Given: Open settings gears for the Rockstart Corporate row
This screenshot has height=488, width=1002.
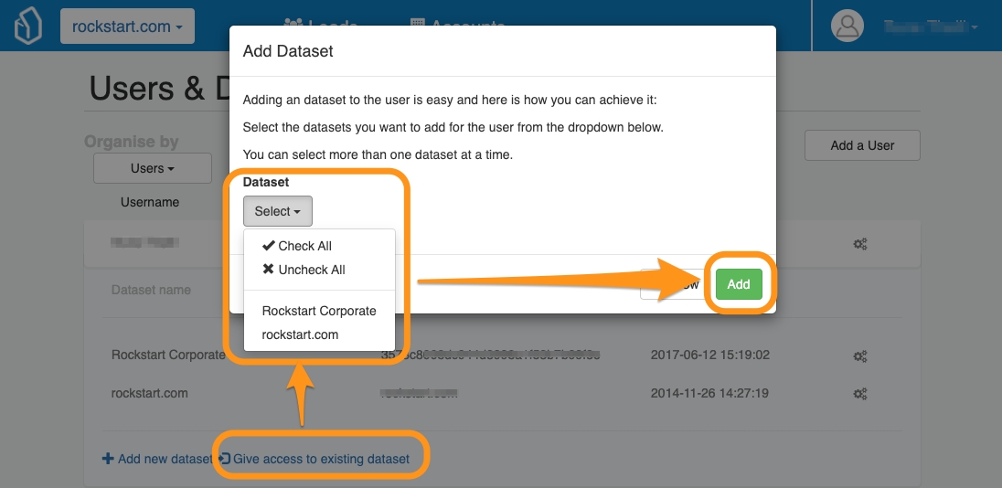Looking at the screenshot, I should point(859,356).
